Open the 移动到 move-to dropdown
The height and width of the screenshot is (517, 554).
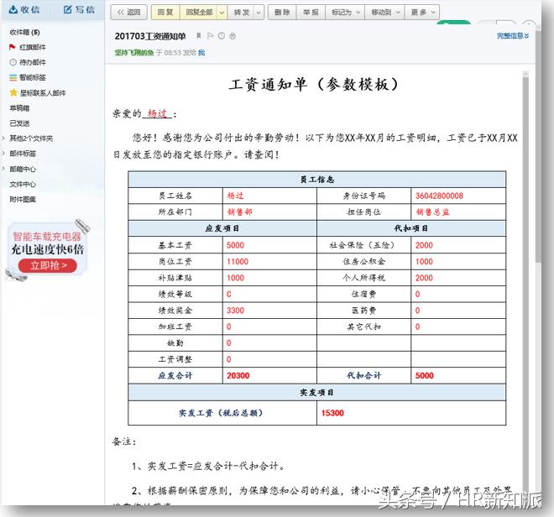[x=384, y=13]
